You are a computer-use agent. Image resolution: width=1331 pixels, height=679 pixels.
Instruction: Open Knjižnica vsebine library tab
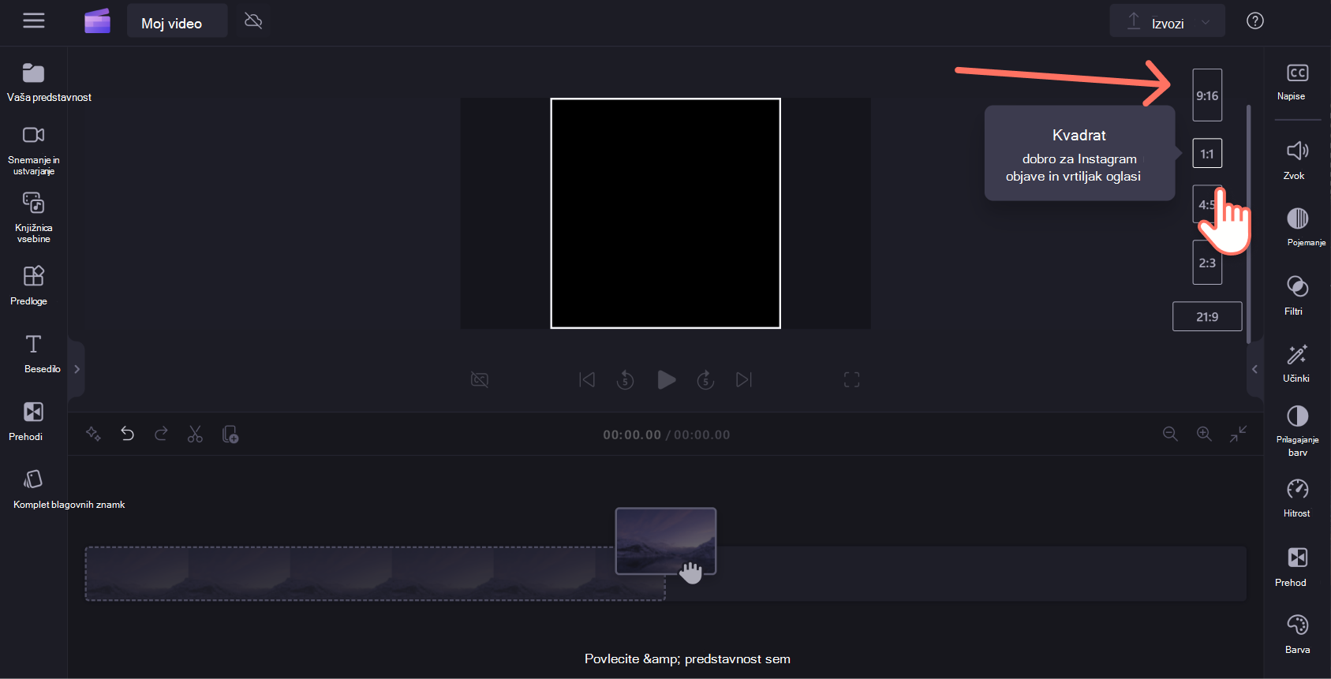pyautogui.click(x=33, y=218)
